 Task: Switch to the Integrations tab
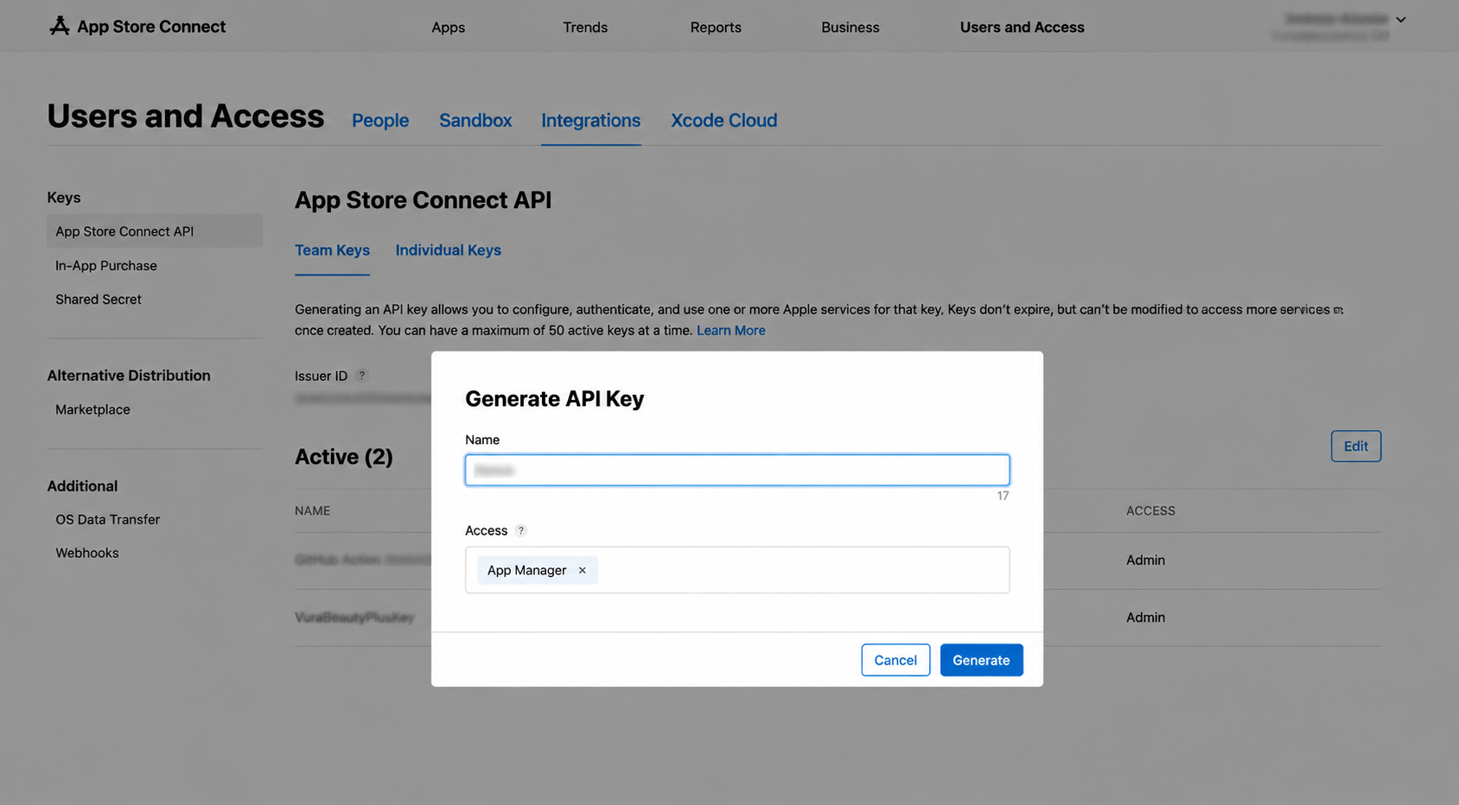tap(591, 120)
